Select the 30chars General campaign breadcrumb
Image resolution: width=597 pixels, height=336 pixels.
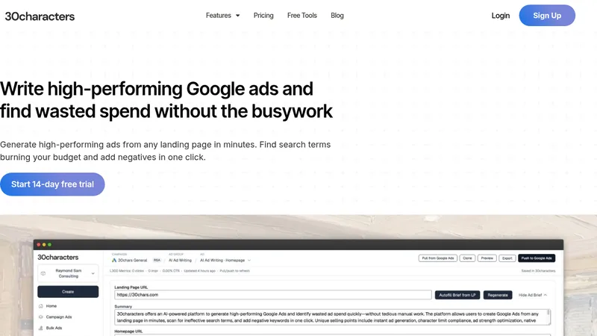132,260
